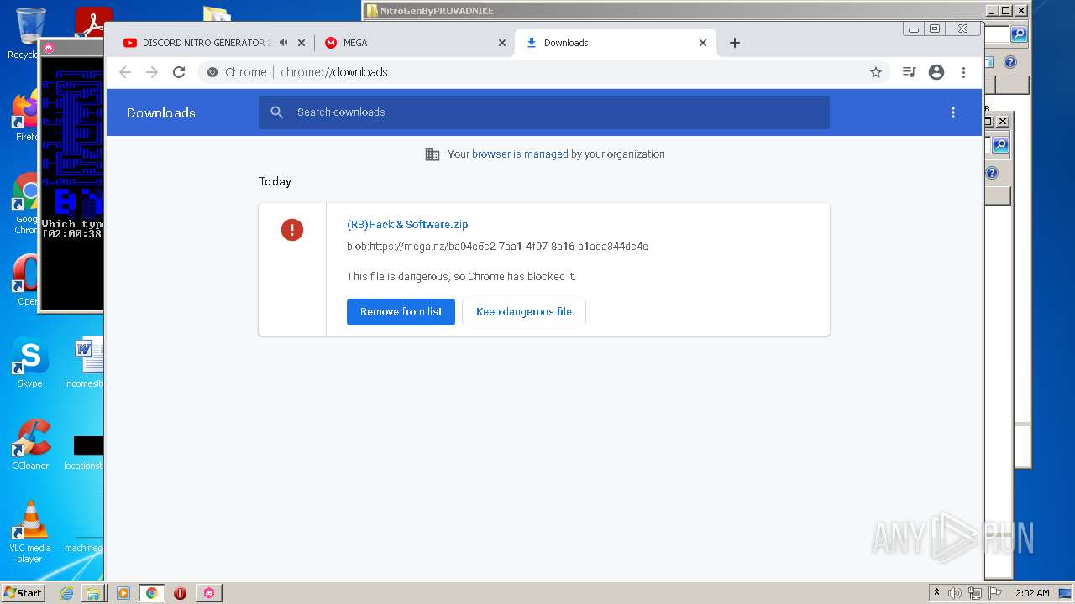Viewport: 1075px width, 604px height.
Task: Open the Chrome profile avatar
Action: pos(936,72)
